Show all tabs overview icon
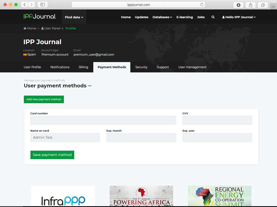 (263, 5)
